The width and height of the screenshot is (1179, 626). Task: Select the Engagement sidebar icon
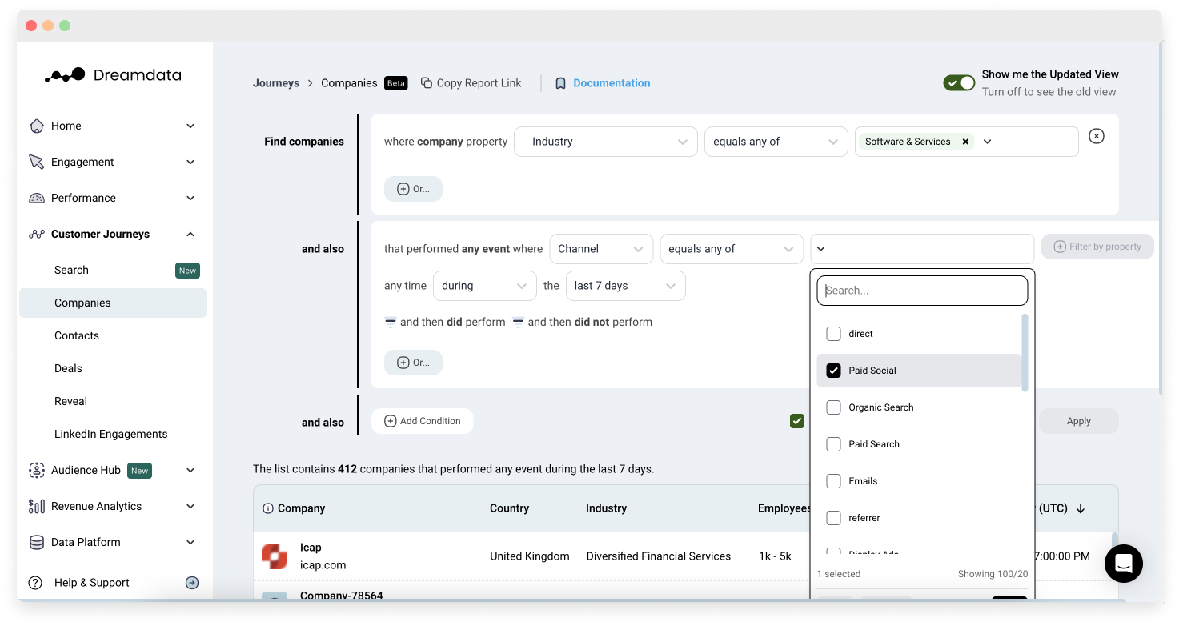36,162
